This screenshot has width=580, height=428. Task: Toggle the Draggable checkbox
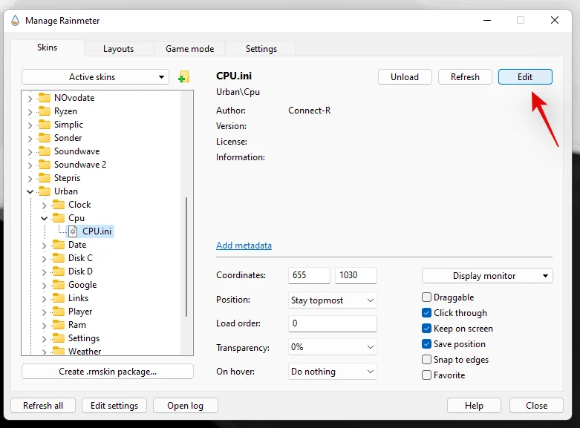click(x=426, y=297)
